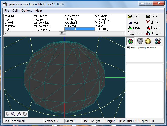Select fish2single [-] in the list

[103, 19]
